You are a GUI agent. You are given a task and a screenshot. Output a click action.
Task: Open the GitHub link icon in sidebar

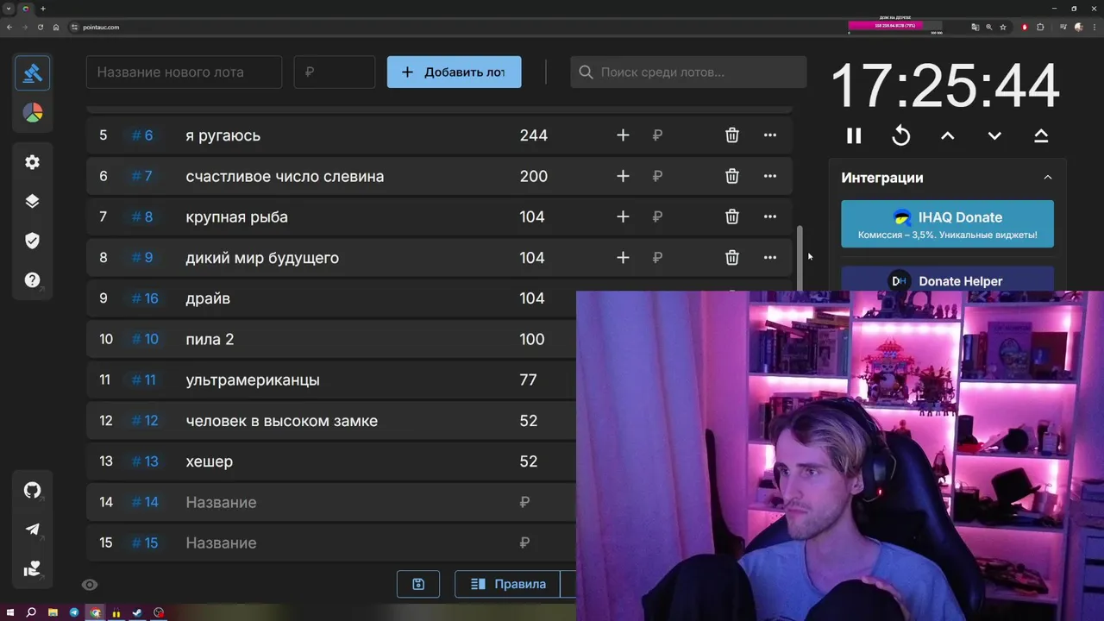tap(33, 491)
